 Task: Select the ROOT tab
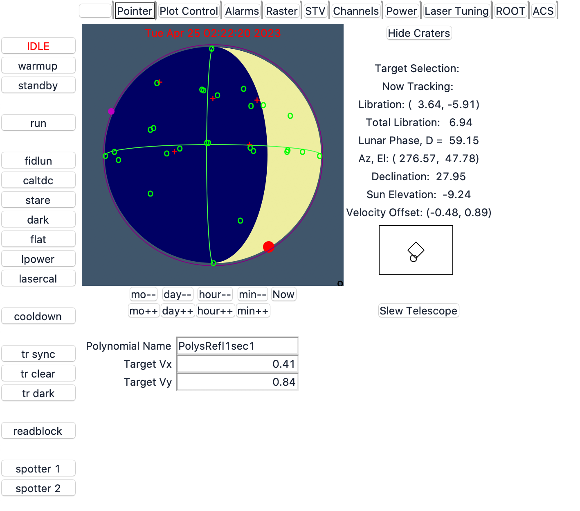[510, 11]
